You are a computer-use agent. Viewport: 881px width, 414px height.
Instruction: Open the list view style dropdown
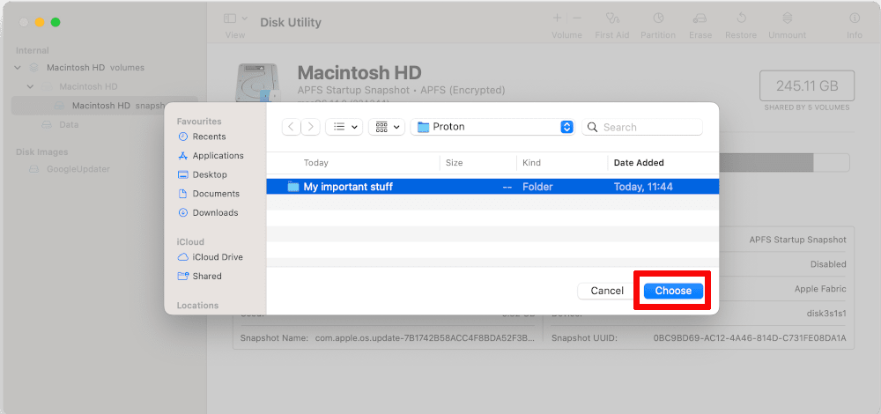coord(344,127)
